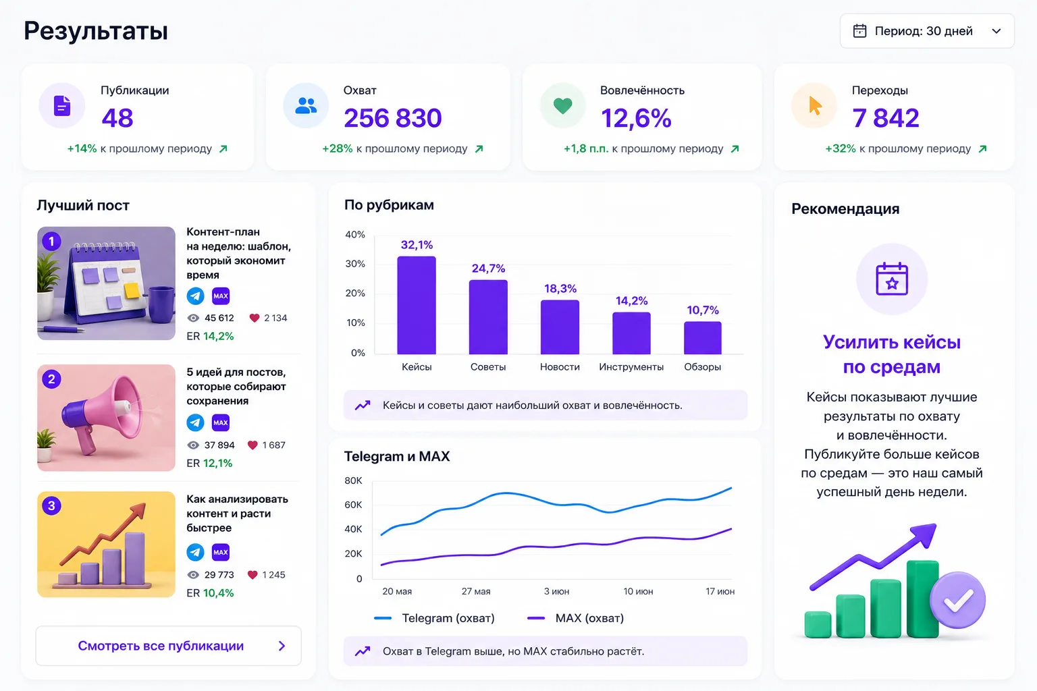Click the MAX icon on the 5 идей post
The image size is (1037, 691).
(221, 423)
